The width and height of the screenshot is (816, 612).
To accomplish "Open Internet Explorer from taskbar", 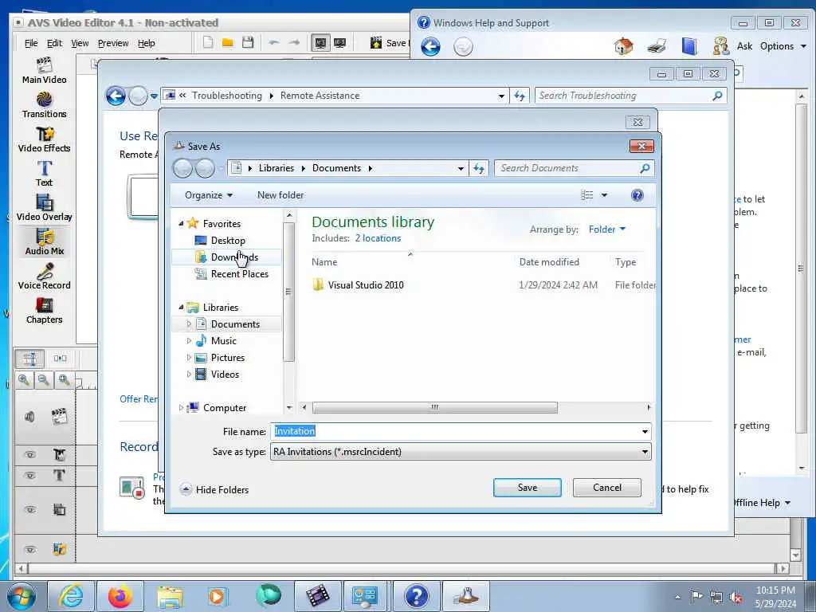I will tap(71, 596).
